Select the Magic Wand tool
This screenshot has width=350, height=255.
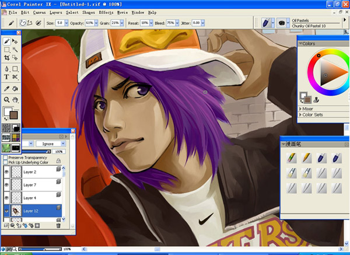click(15, 50)
